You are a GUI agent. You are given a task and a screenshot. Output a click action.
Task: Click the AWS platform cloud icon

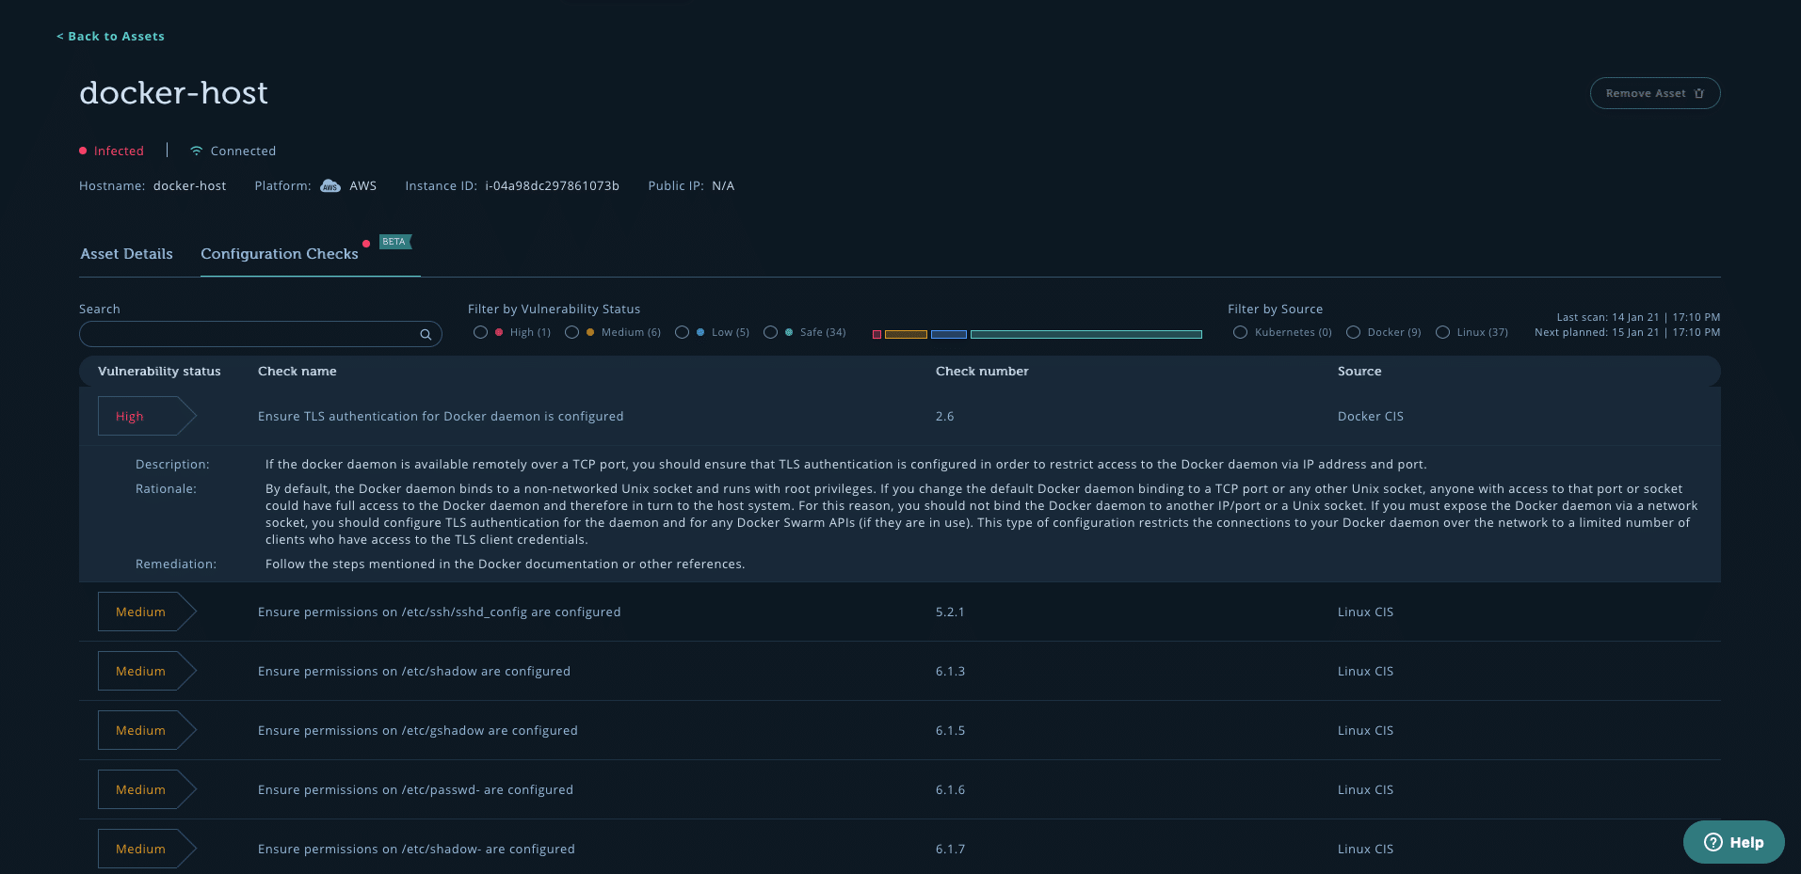[330, 185]
